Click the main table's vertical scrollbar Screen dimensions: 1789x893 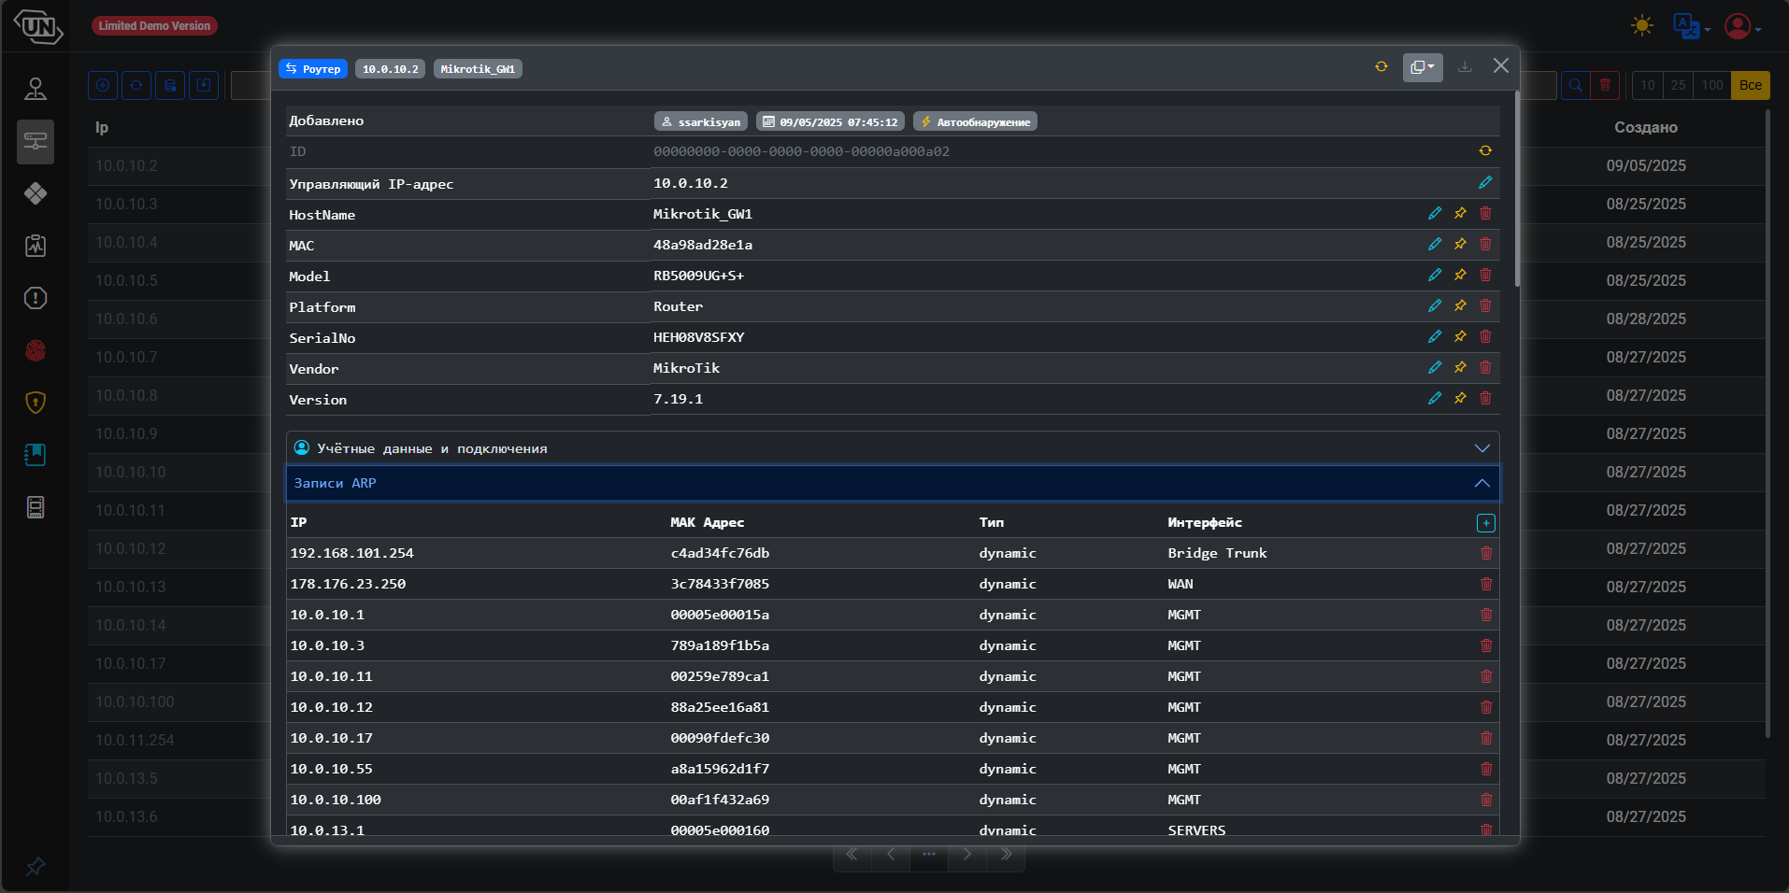pyautogui.click(x=1767, y=424)
